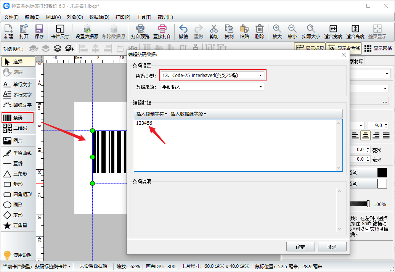This screenshot has width=395, height=272.
Task: Select center text alignment button
Action: [x=365, y=136]
